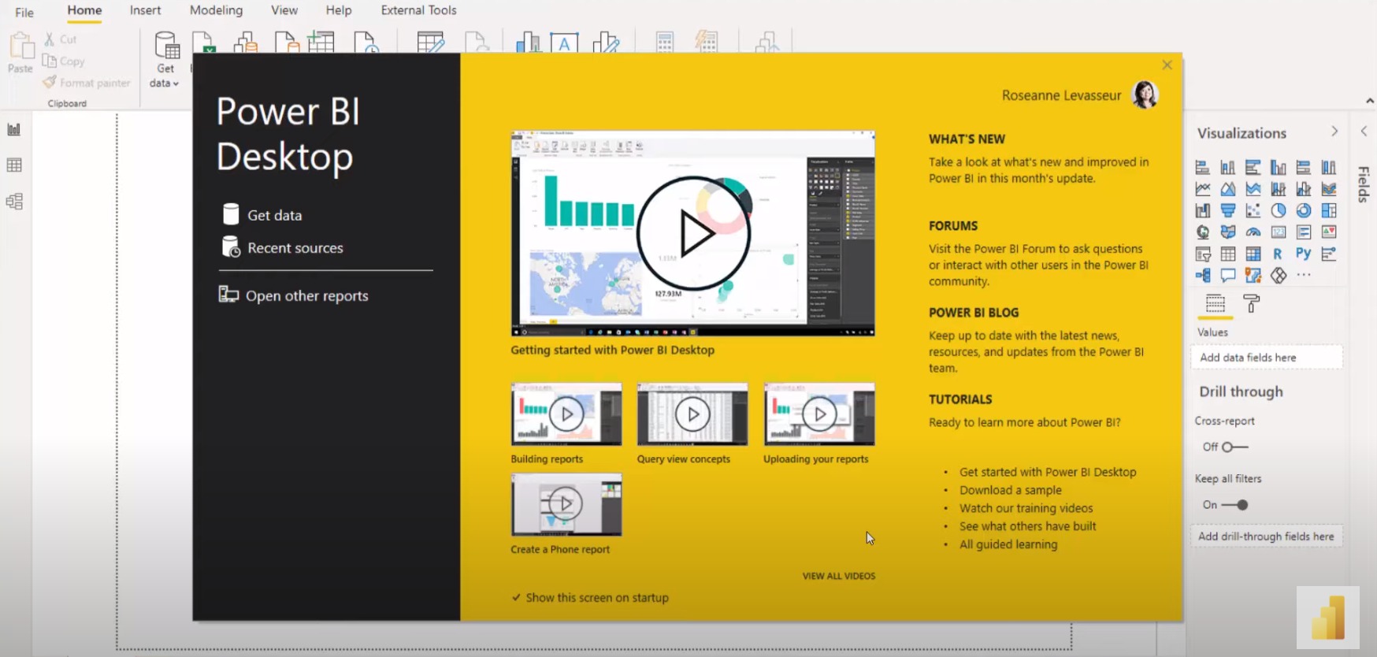Screen dimensions: 1377x657
Task: Open the WHAT'S NEW heading link
Action: tap(967, 139)
